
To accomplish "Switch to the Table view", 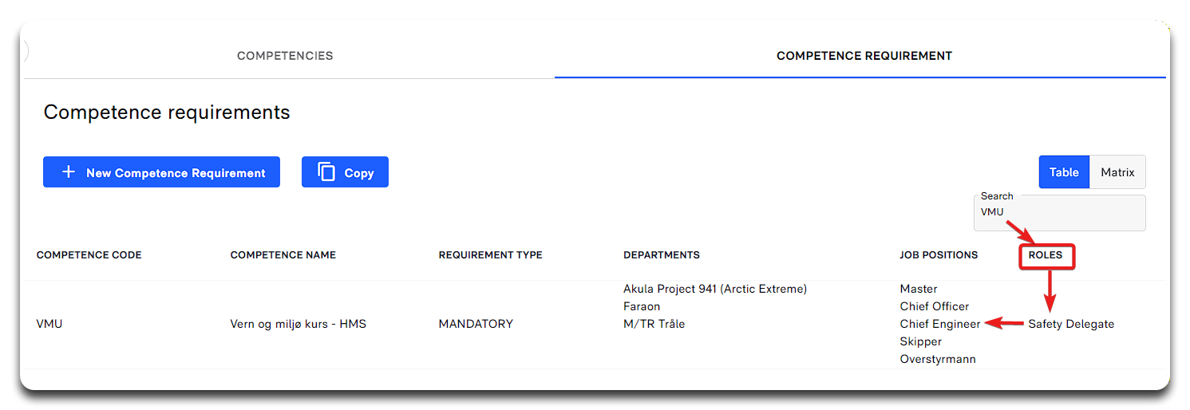I will pyautogui.click(x=1063, y=172).
